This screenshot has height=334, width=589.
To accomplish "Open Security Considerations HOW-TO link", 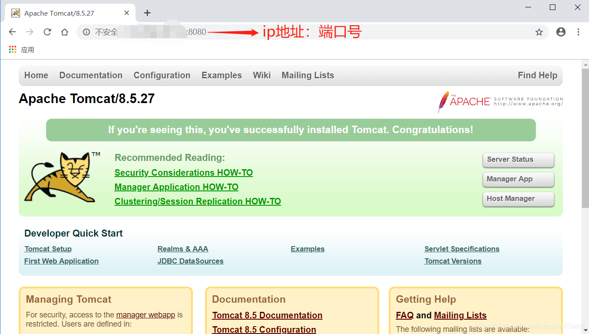I will coord(184,173).
